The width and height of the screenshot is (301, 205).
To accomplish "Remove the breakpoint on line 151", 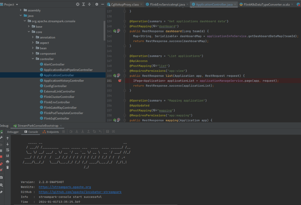I will point(120,81).
